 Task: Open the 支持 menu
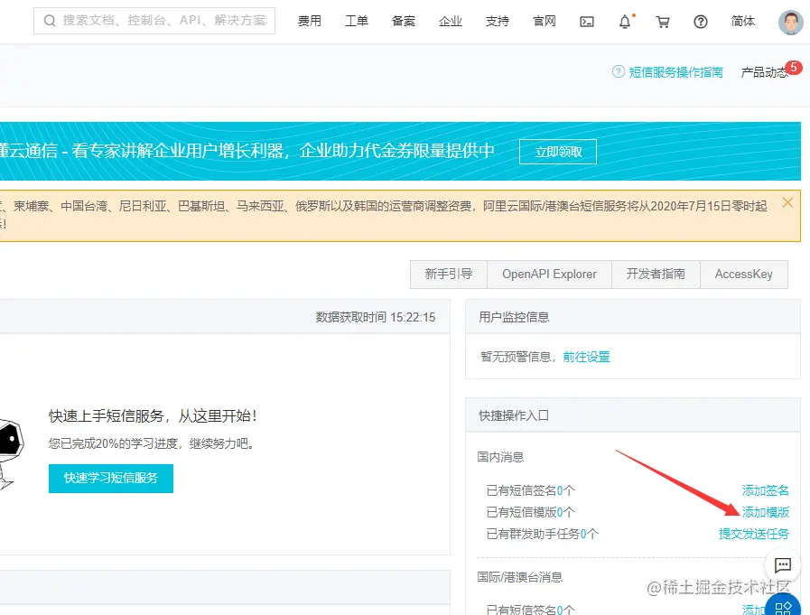pos(498,21)
